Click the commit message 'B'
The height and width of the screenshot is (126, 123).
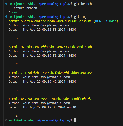17,90
